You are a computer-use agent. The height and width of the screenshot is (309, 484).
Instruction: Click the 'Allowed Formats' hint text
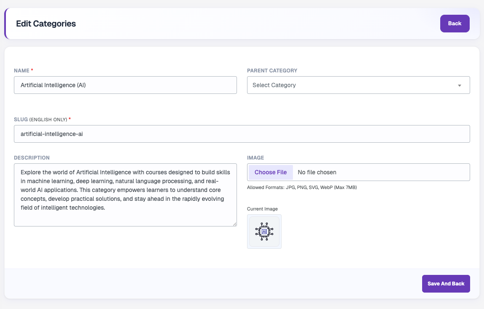(x=302, y=187)
